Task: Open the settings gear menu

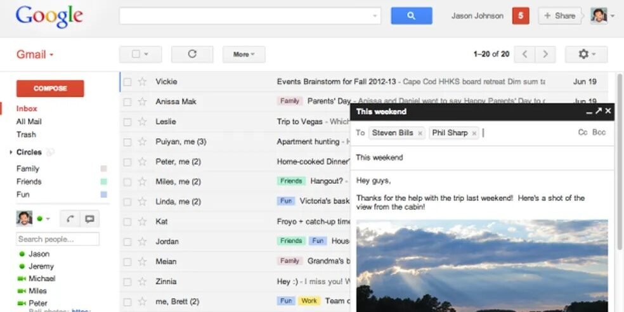Action: click(x=586, y=55)
